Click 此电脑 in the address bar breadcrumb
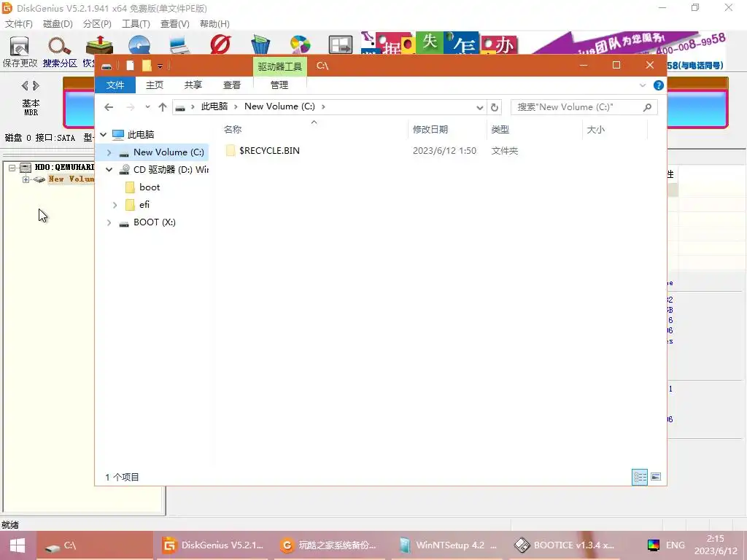This screenshot has height=560, width=747. pos(214,106)
